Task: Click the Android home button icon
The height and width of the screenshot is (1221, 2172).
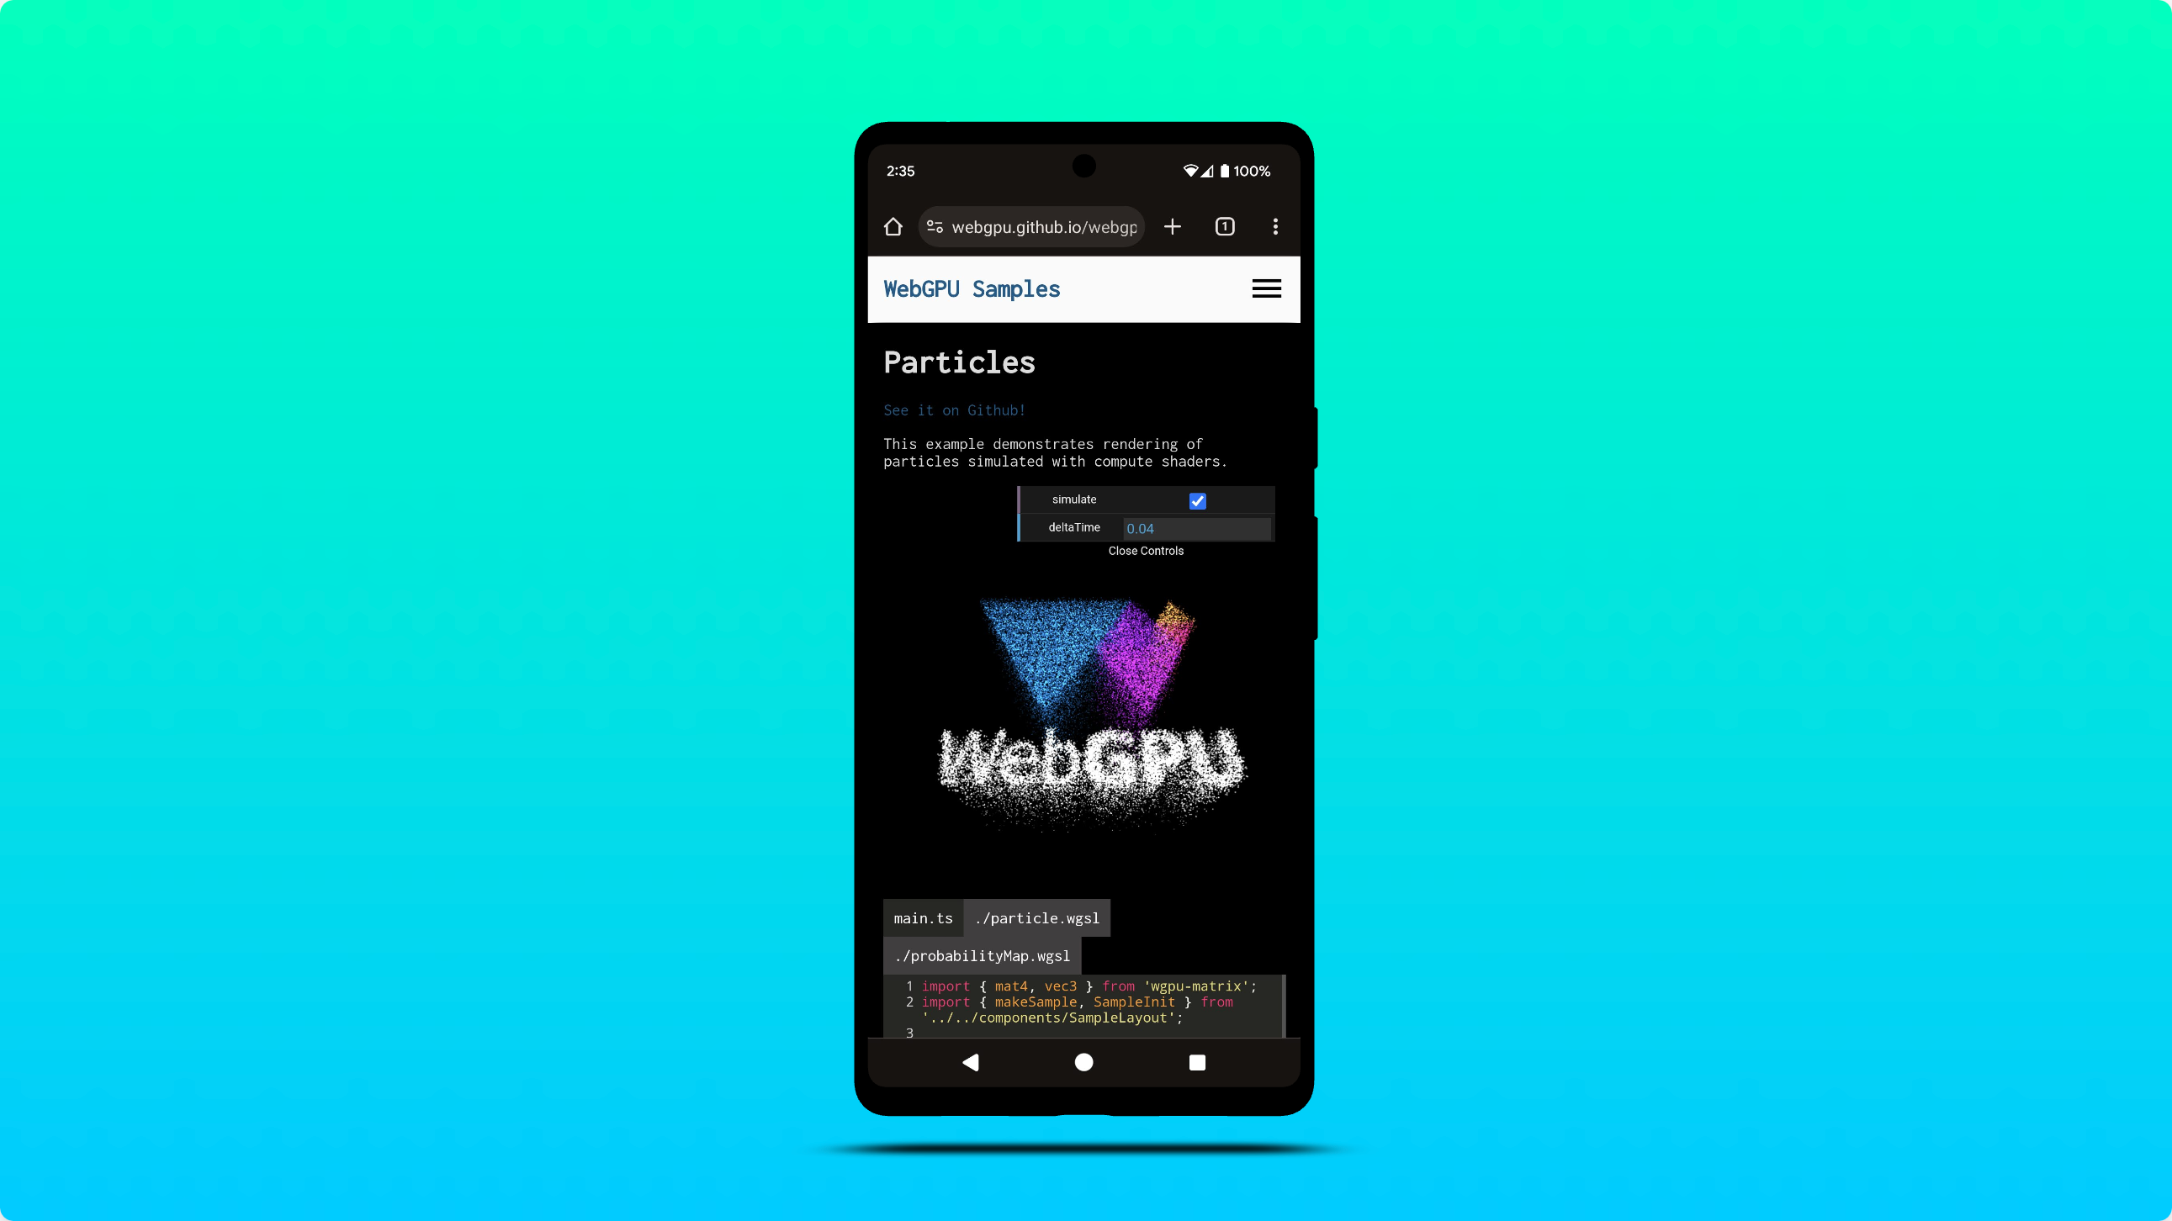Action: 1084,1061
